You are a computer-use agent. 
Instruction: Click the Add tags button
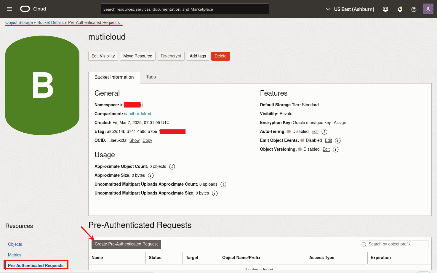(198, 56)
